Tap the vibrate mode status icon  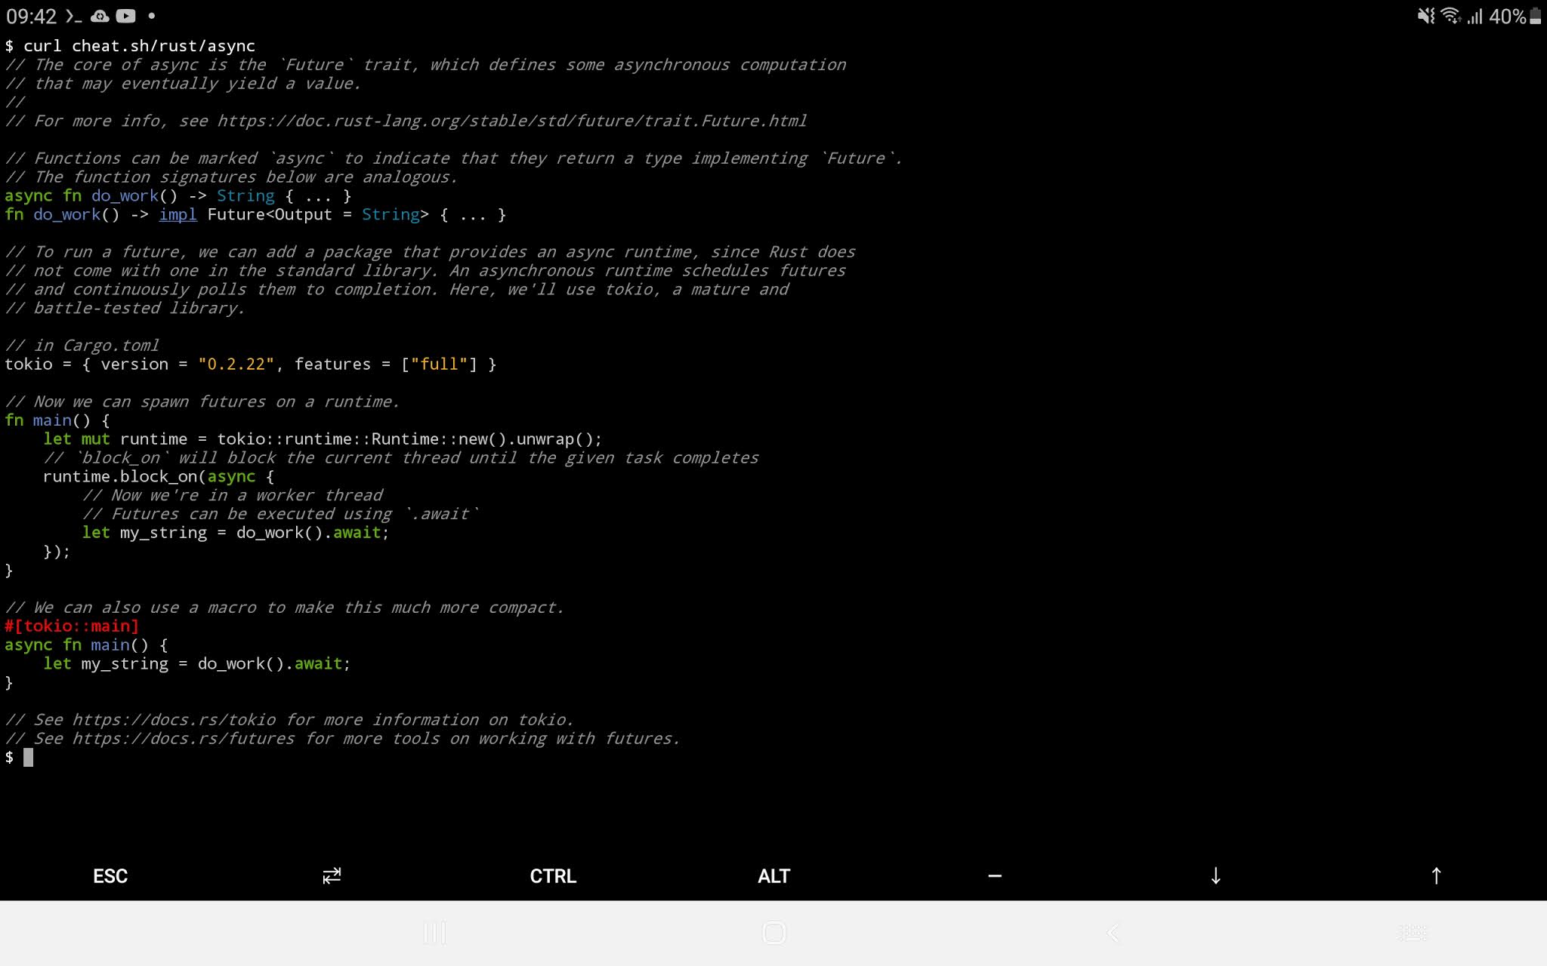point(1425,16)
